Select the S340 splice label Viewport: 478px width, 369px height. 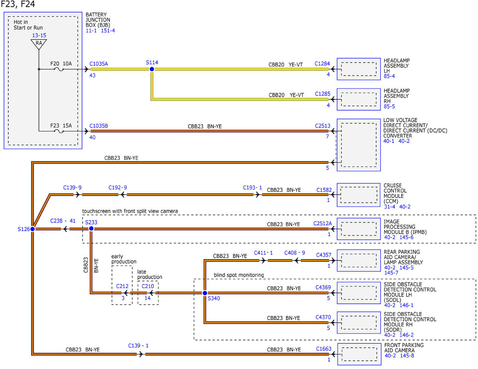point(214,298)
